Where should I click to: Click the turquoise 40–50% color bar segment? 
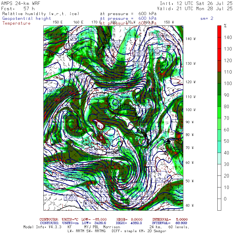click(x=219, y=147)
